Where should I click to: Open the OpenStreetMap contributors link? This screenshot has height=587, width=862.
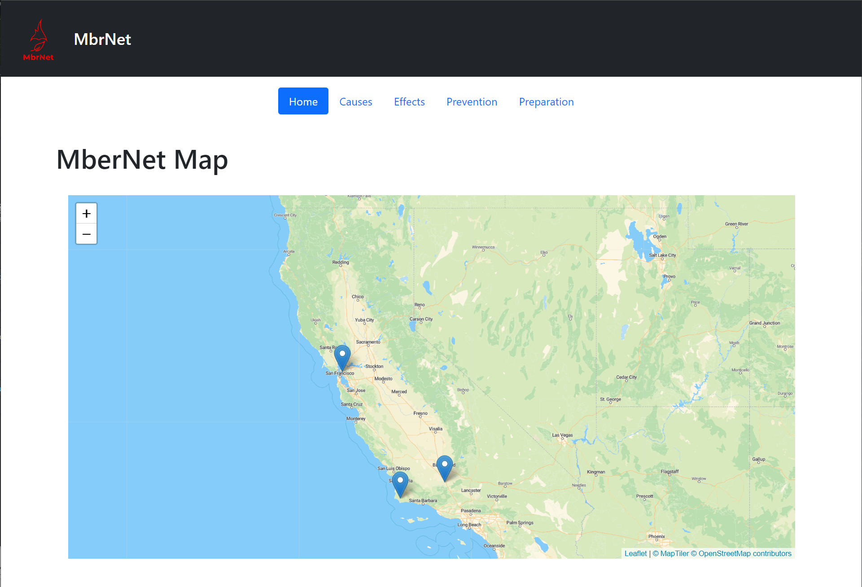(741, 553)
